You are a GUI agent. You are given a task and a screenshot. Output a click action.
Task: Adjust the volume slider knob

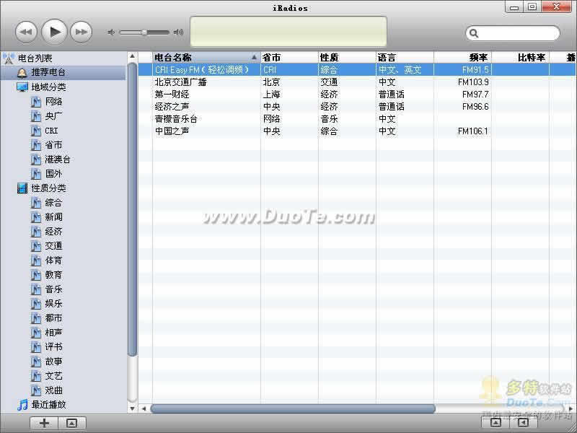click(144, 32)
